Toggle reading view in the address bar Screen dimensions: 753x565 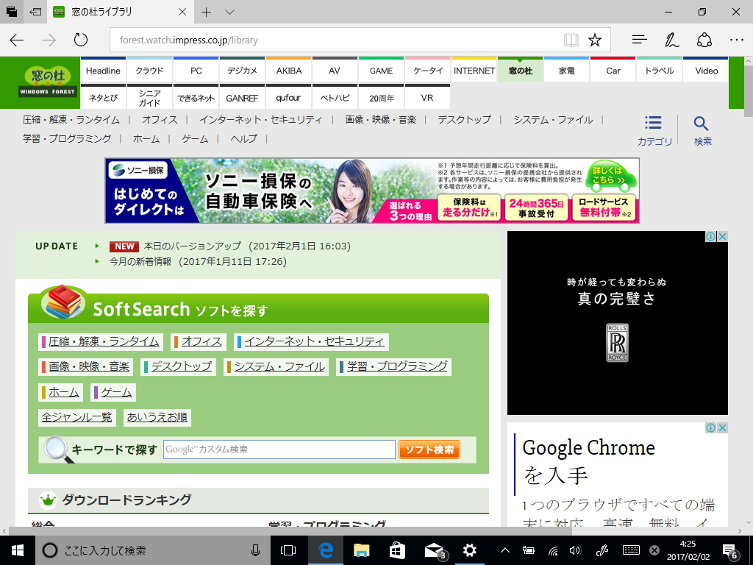(x=570, y=40)
